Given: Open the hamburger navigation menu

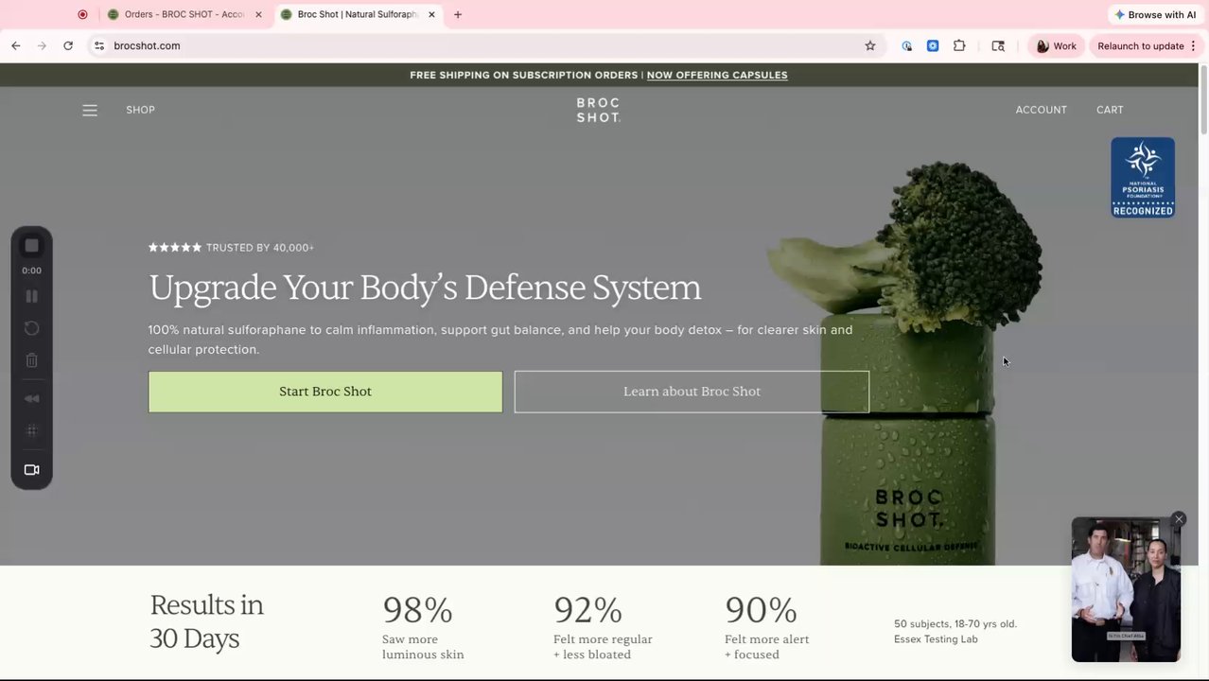Looking at the screenshot, I should pos(90,111).
